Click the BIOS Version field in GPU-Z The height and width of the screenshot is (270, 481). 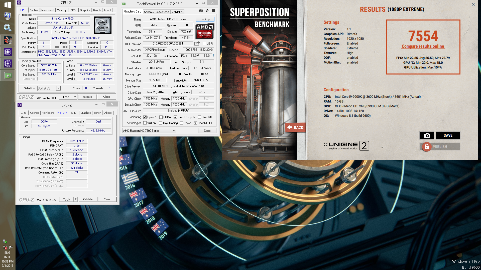pos(168,43)
